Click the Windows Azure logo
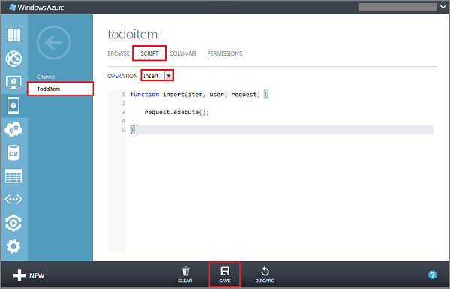This screenshot has height=289, width=450. point(37,8)
